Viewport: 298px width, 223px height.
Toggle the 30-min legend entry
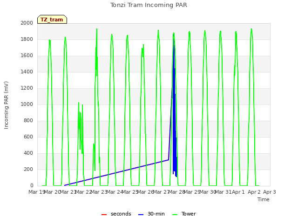(151, 214)
